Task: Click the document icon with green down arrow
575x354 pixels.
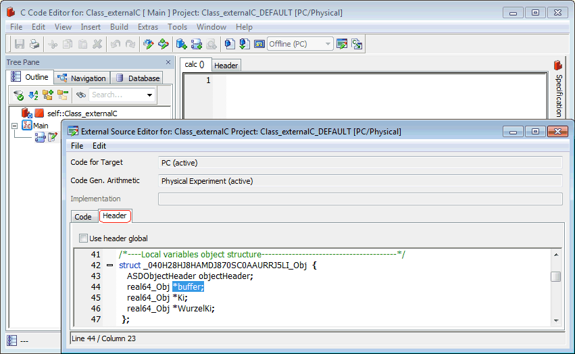Action: pos(245,44)
